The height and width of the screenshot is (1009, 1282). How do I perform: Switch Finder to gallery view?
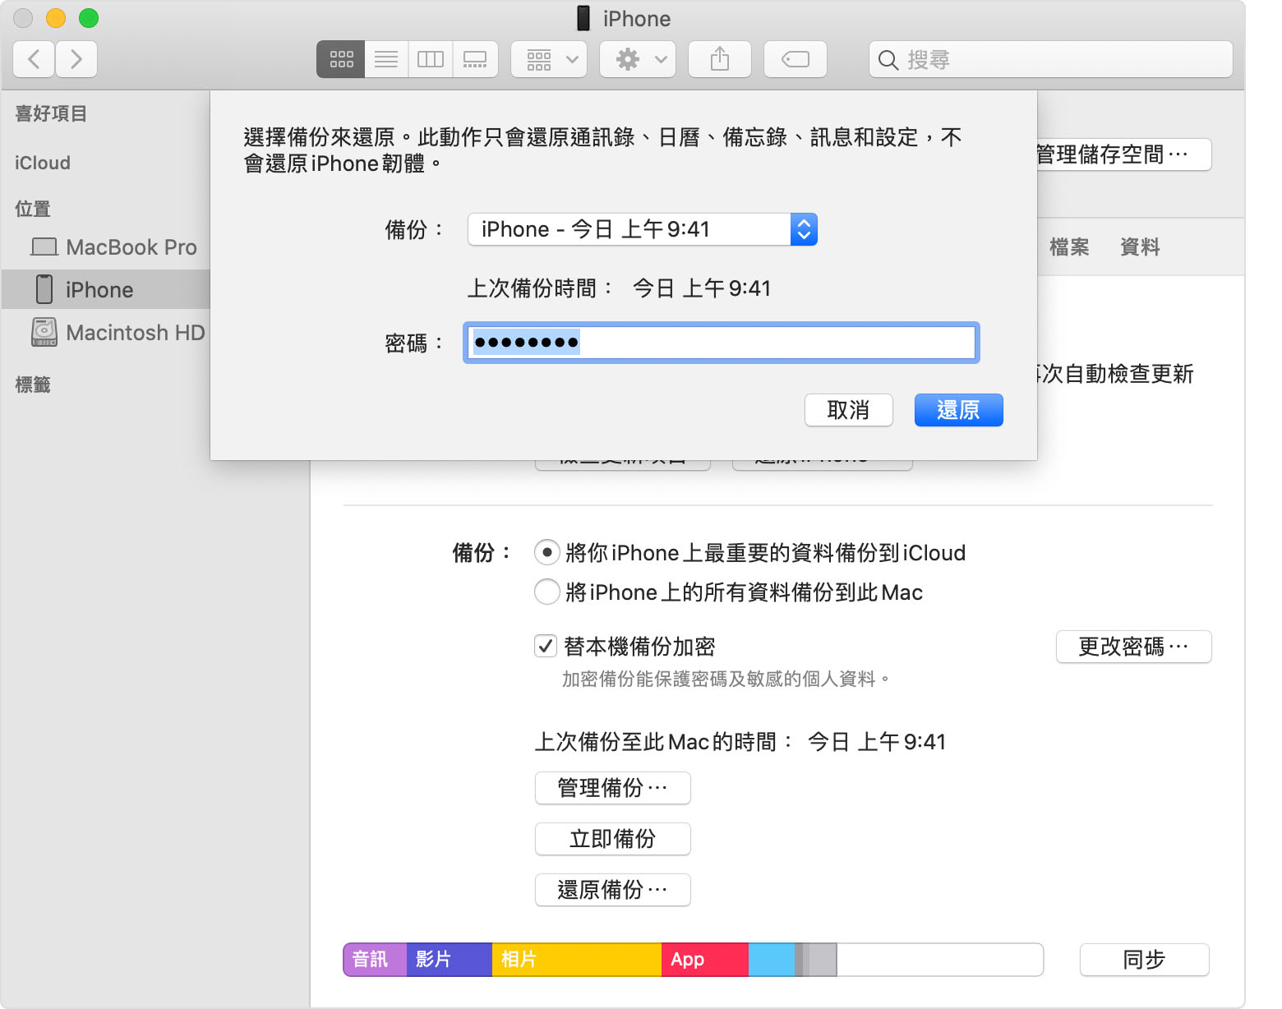point(475,59)
